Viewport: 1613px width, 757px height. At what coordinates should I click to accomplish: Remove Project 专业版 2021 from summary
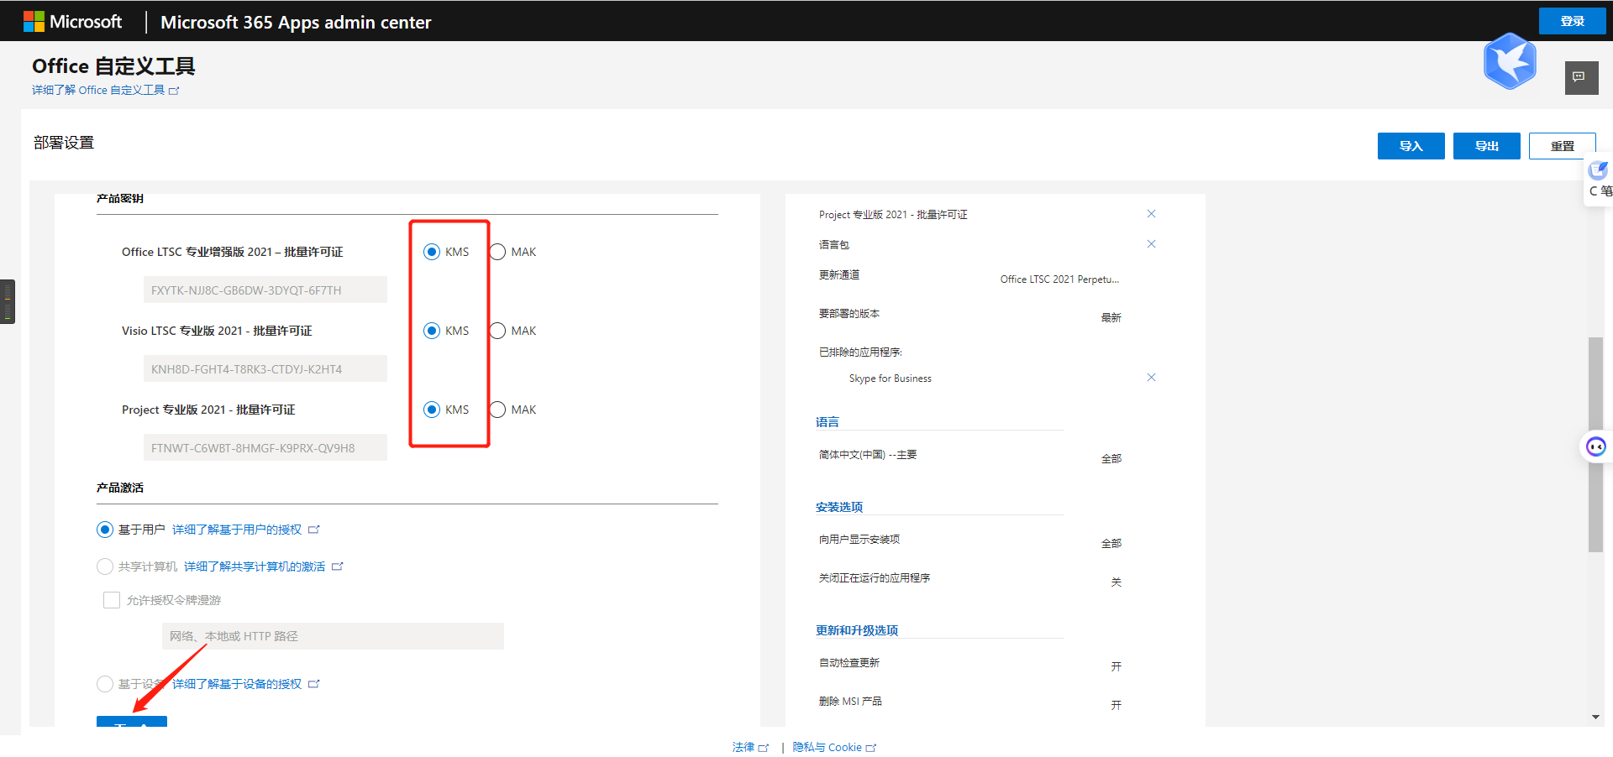(x=1151, y=214)
